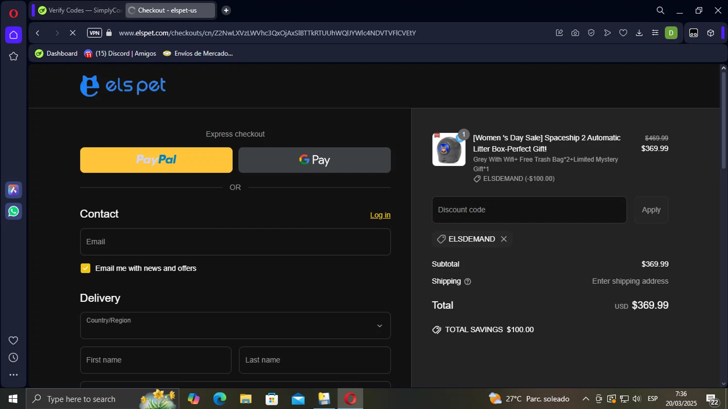Screen dimensions: 728x409
Task: Click ESP language indicator
Action: pyautogui.click(x=653, y=399)
